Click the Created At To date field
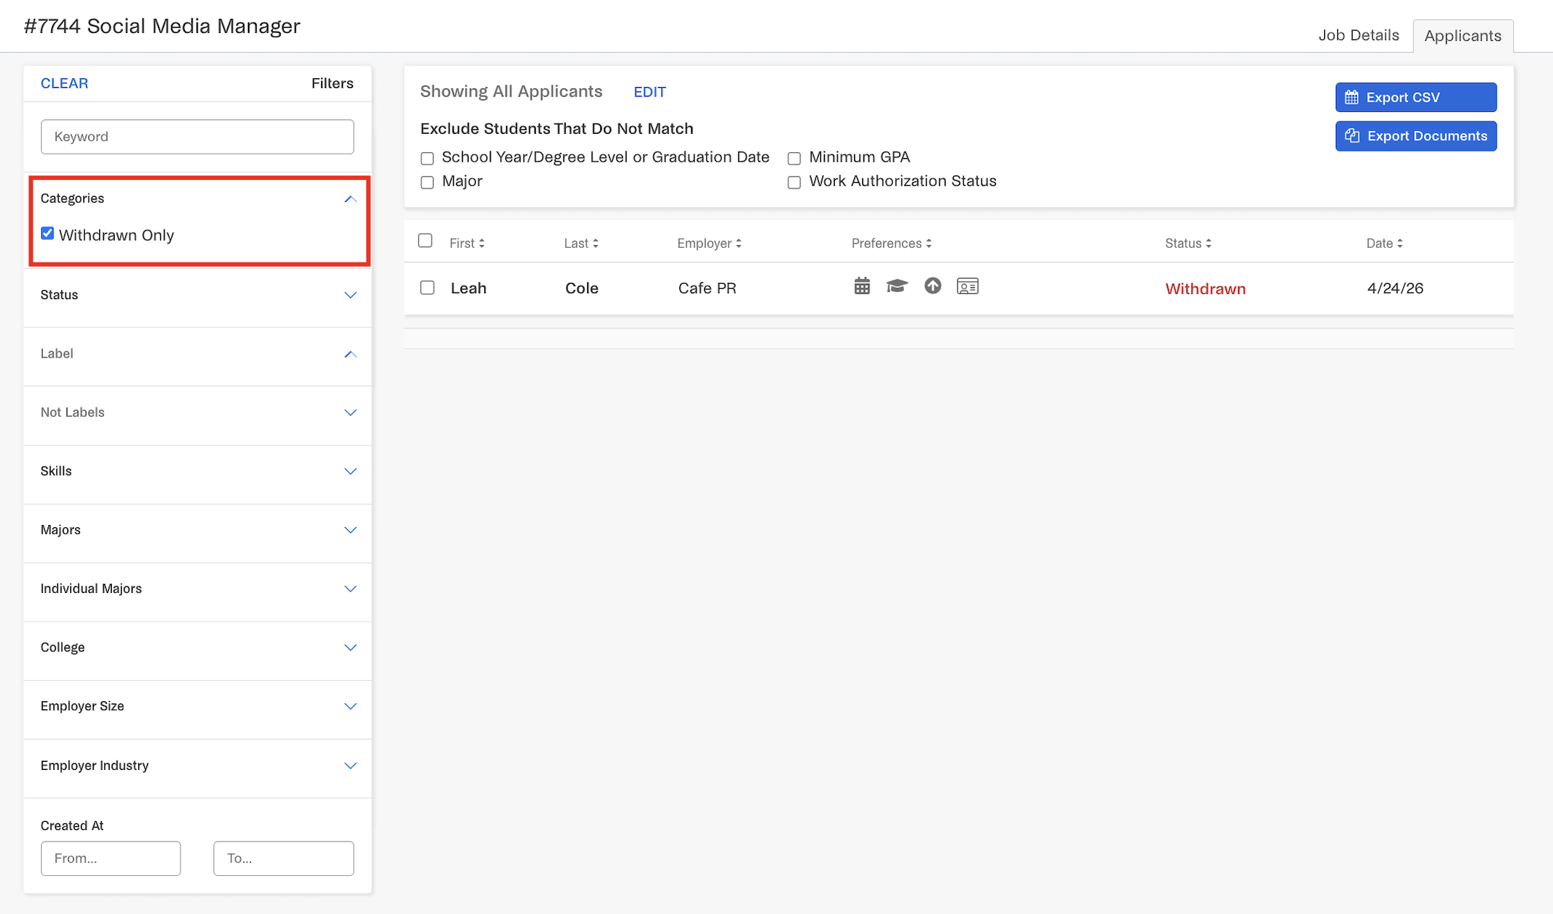Viewport: 1553px width, 914px height. coord(284,858)
